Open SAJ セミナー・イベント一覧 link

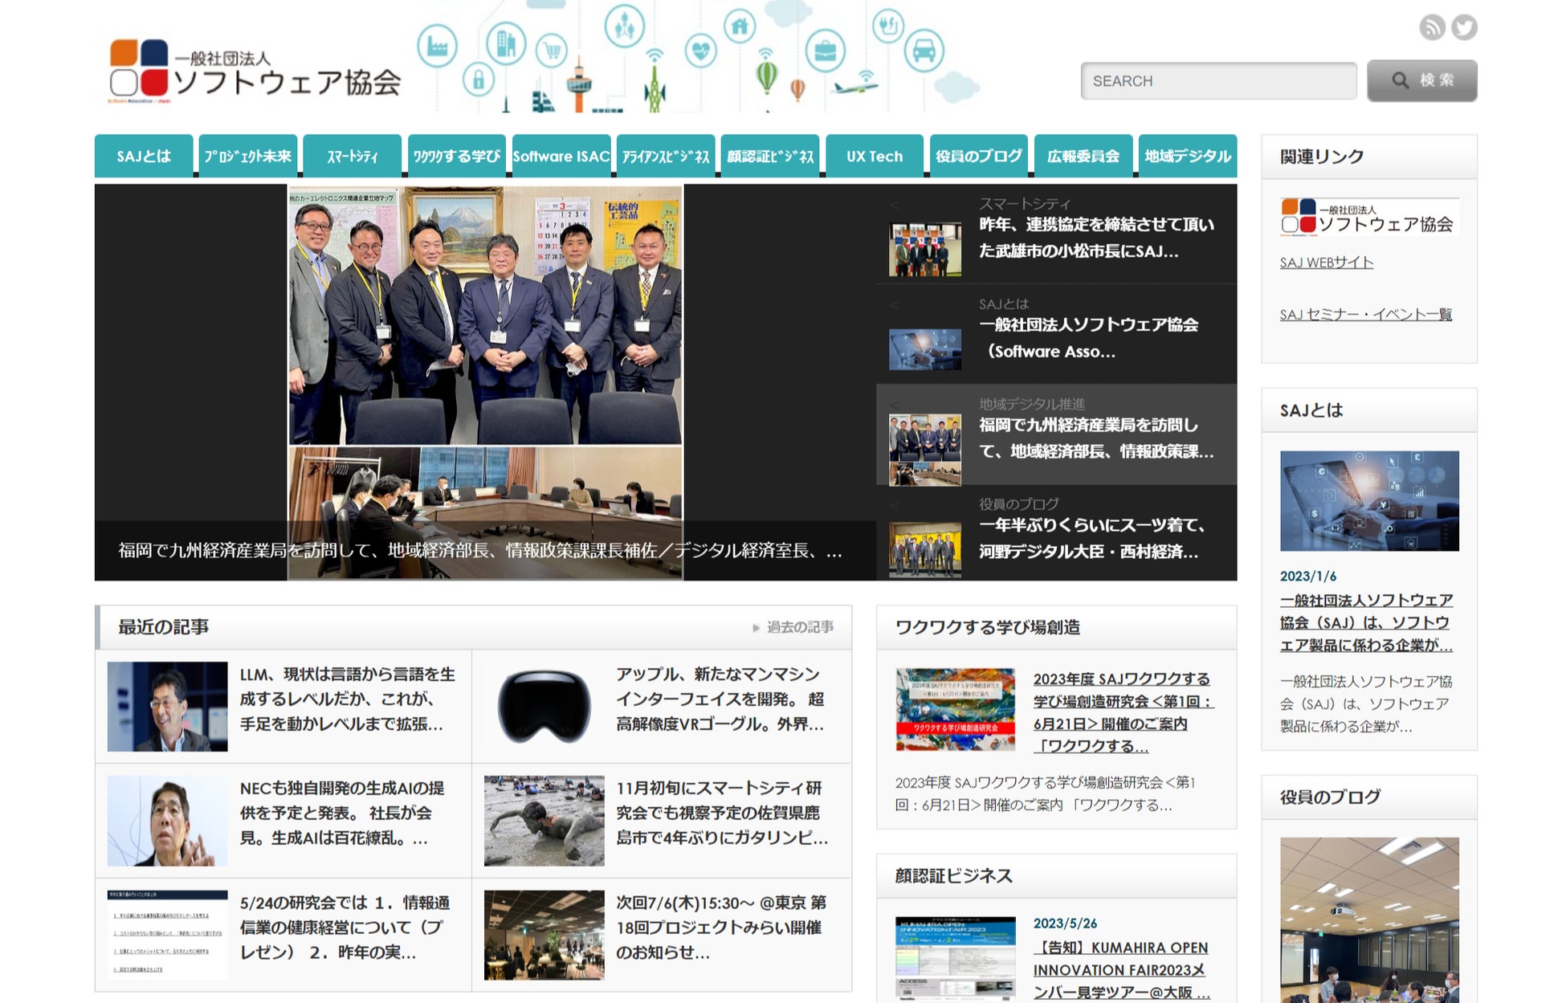(1365, 314)
